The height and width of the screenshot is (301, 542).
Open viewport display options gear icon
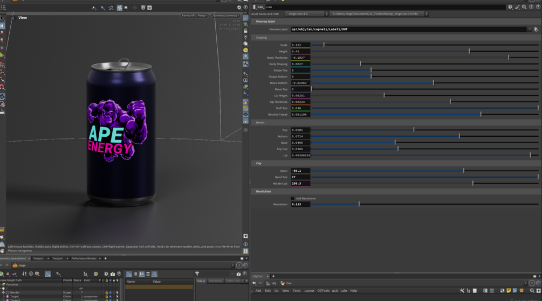tap(239, 7)
